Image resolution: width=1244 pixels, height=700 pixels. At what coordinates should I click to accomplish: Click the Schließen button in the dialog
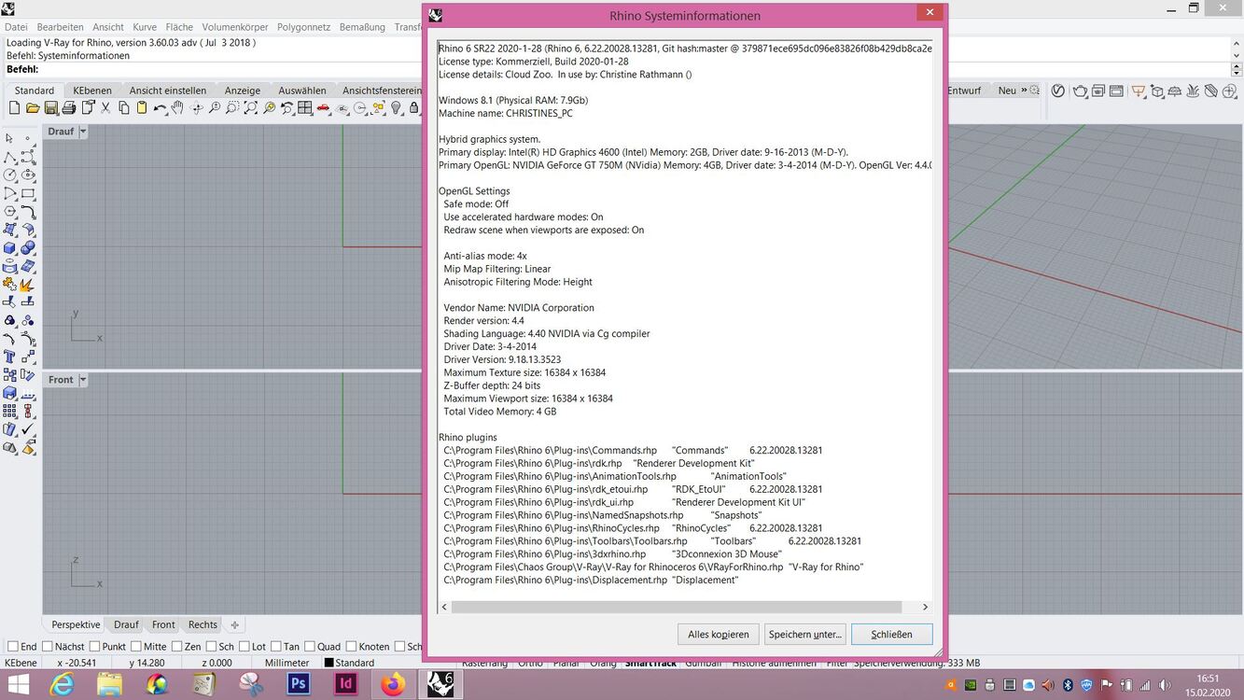(x=891, y=635)
